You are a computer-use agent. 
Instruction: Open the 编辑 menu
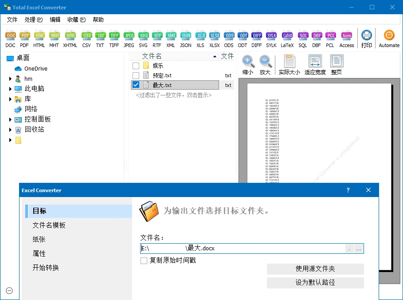tap(55, 19)
